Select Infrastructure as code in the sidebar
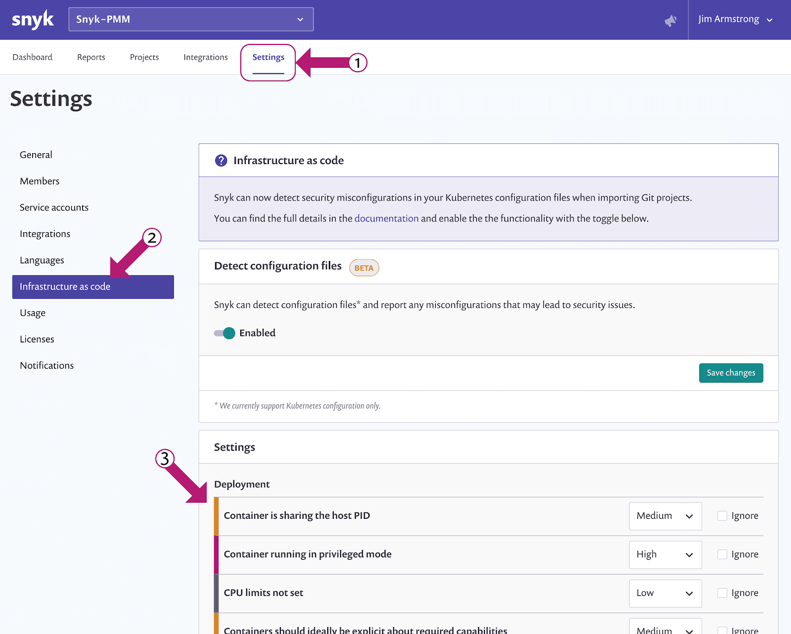This screenshot has width=791, height=634. 93,287
